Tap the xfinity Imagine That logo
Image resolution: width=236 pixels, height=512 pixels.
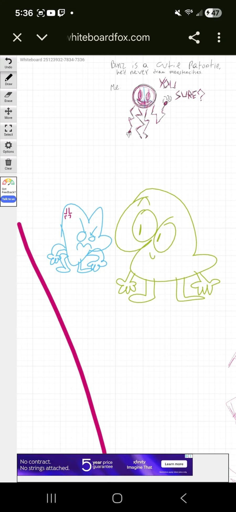tap(139, 464)
